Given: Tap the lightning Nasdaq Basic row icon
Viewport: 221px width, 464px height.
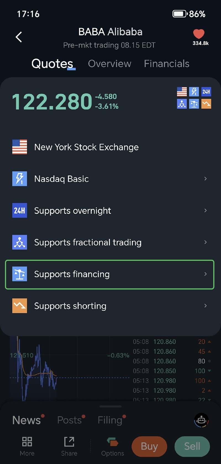Looking at the screenshot, I should tap(20, 179).
